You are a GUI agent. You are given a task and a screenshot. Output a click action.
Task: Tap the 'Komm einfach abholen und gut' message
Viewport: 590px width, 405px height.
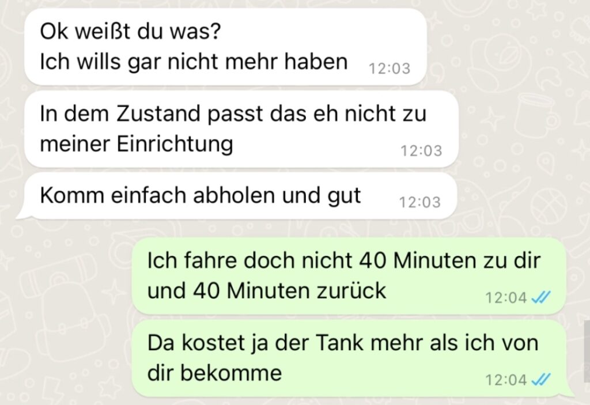[237, 196]
